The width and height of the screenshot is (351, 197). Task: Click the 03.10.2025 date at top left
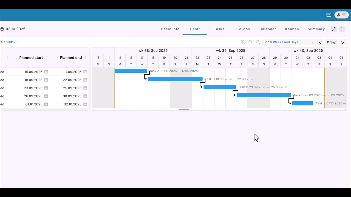tap(16, 29)
